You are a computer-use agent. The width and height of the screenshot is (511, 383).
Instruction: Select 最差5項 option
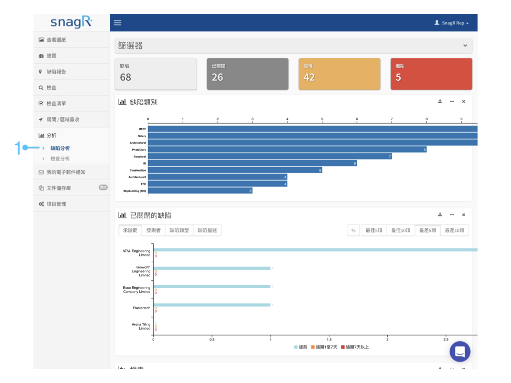(428, 230)
